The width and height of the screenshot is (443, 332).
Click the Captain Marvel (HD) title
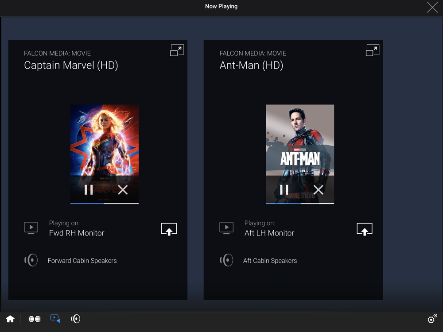pos(71,66)
